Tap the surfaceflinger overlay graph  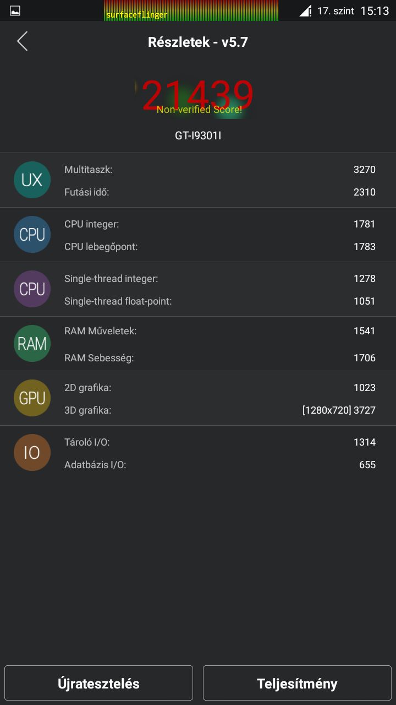click(191, 10)
